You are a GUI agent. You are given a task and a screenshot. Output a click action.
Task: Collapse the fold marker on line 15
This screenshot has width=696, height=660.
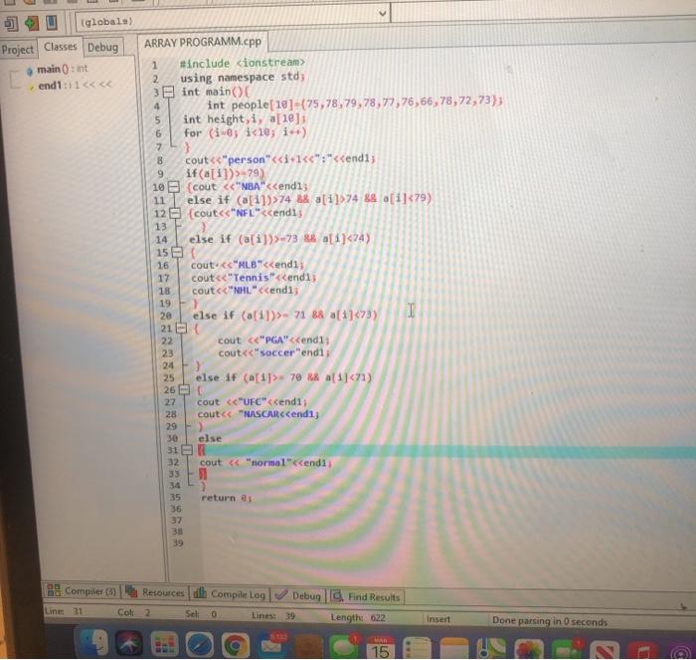click(x=177, y=252)
